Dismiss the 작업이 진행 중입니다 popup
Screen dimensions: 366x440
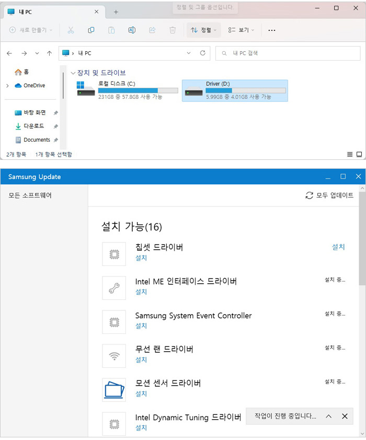coord(345,416)
